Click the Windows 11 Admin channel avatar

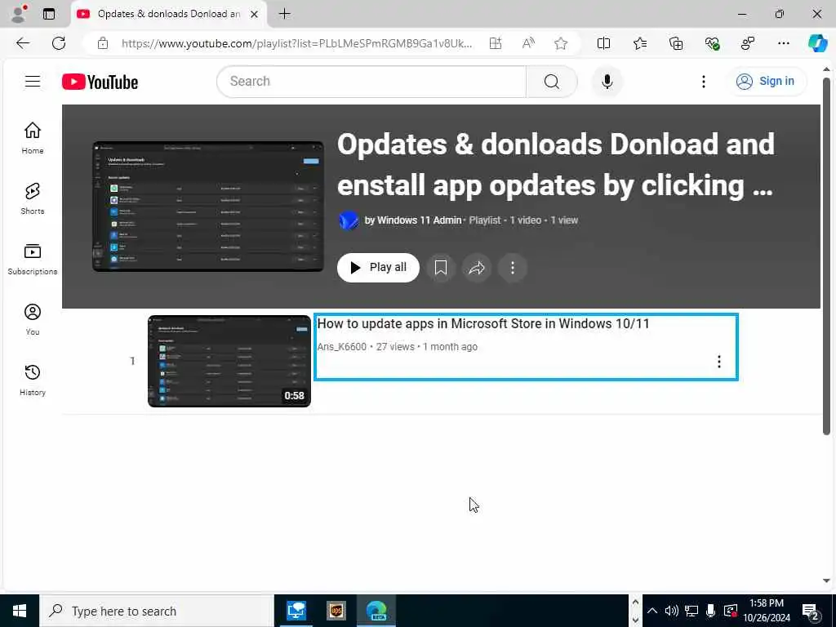coord(349,220)
